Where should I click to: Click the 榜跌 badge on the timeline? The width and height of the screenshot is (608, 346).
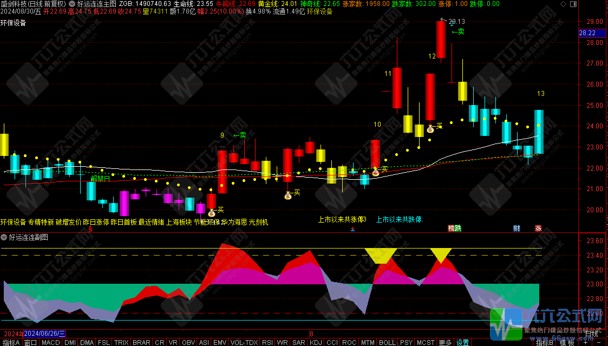pos(454,229)
